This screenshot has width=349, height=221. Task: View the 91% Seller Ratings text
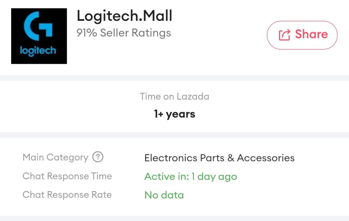[x=124, y=33]
